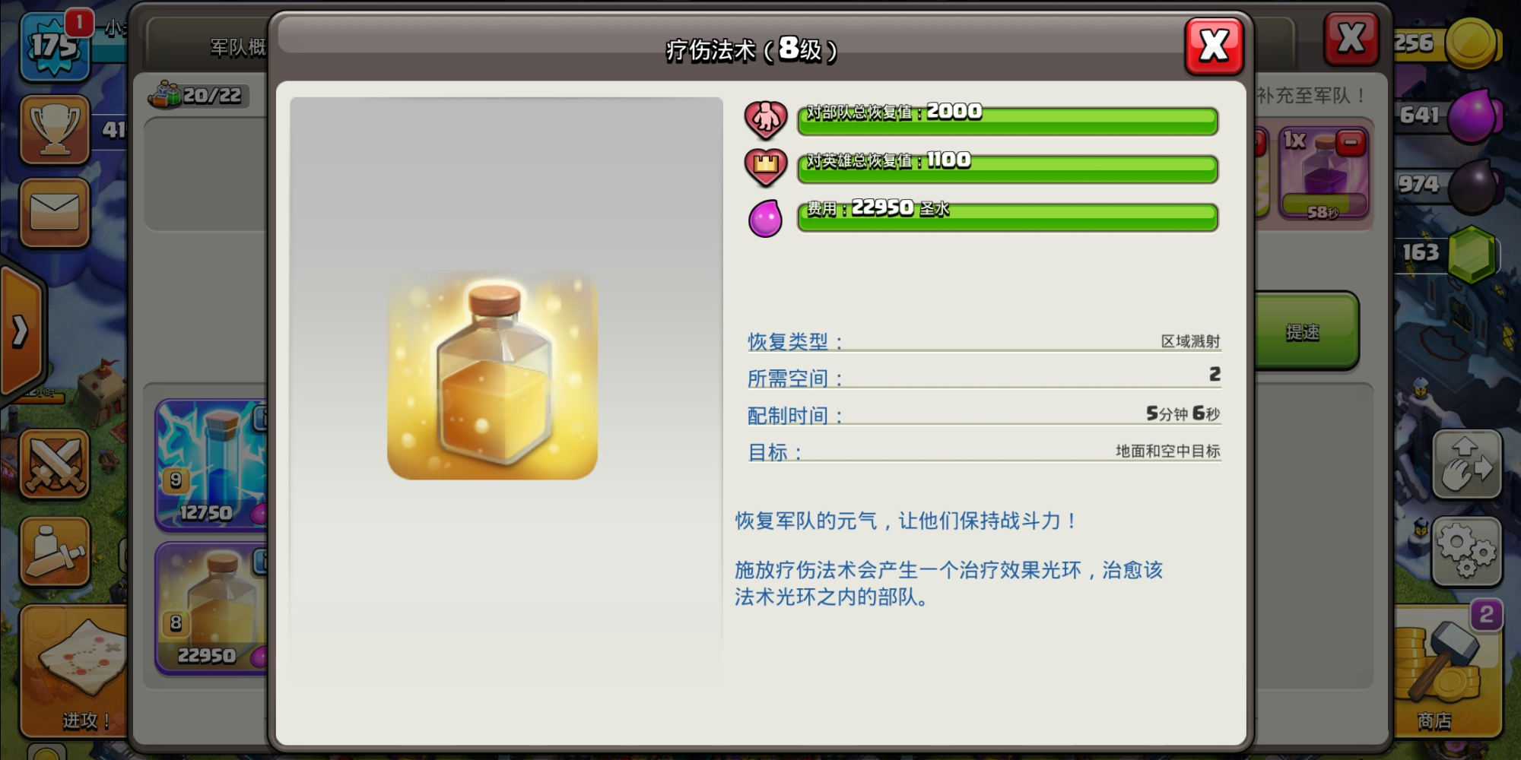Open the trophy league icon
This screenshot has width=1521, height=760.
coord(55,129)
